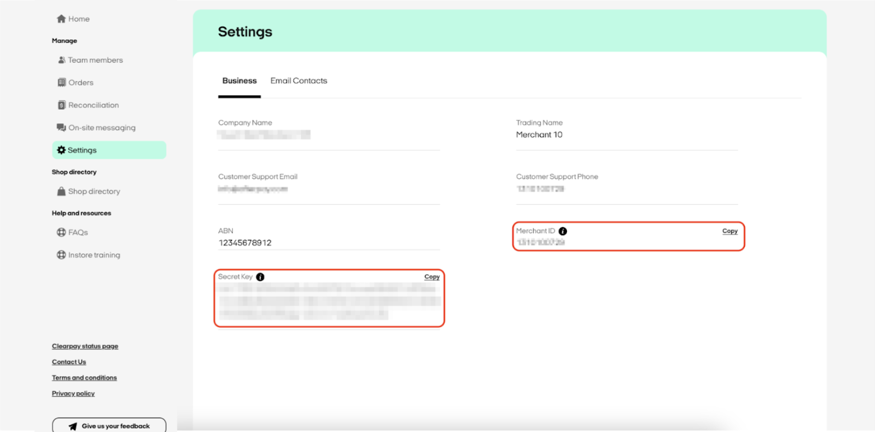Open the Privacy policy link
Image resolution: width=875 pixels, height=432 pixels.
(x=73, y=394)
